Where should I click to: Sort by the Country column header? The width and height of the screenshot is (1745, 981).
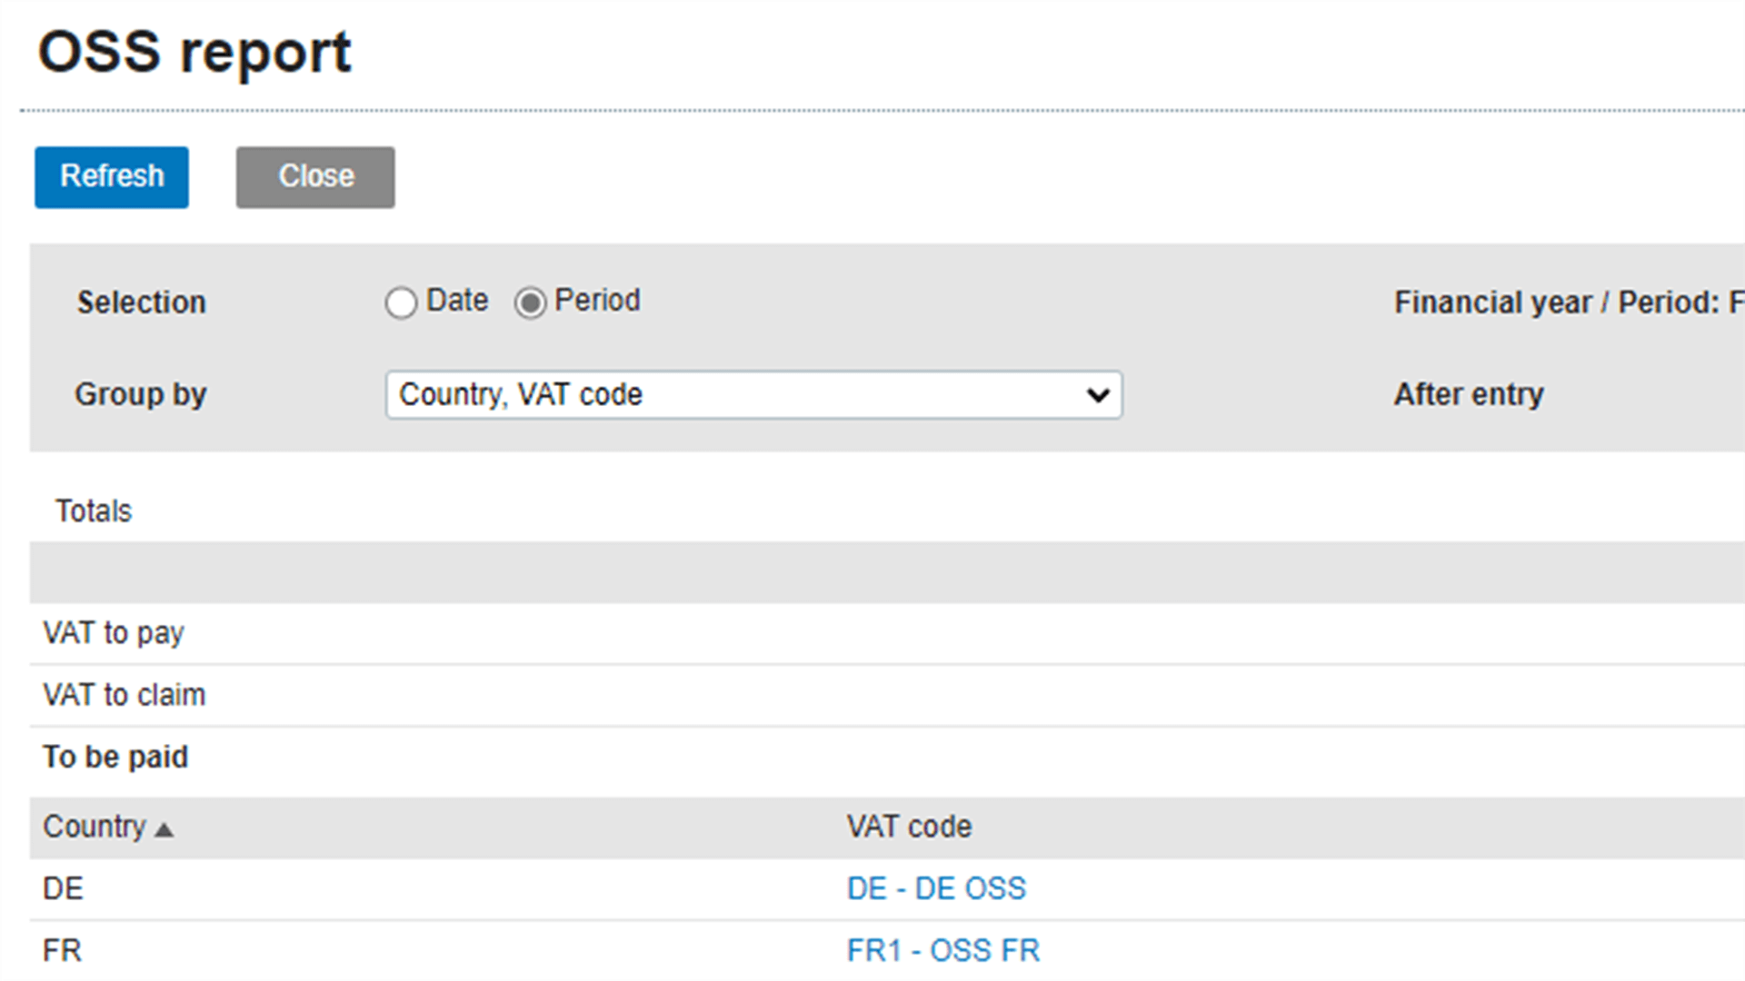click(95, 827)
